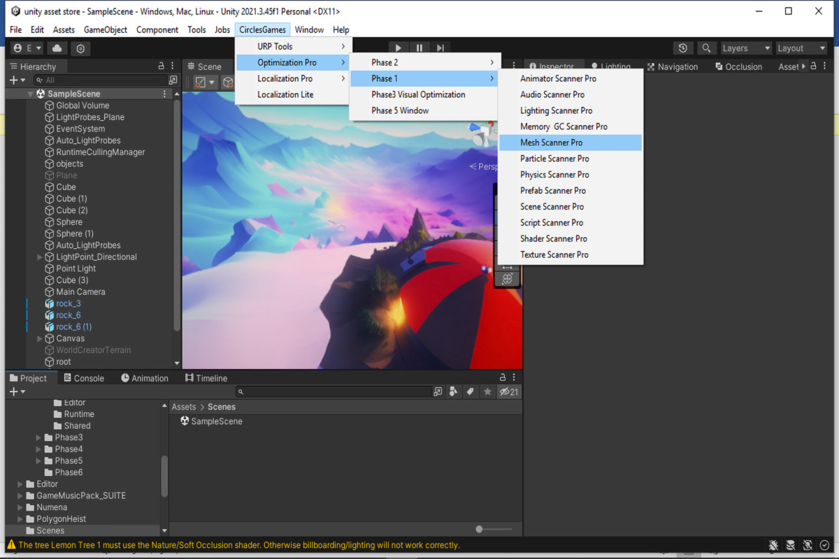Image resolution: width=839 pixels, height=559 pixels.
Task: Expand the Phase3 folder
Action: click(x=40, y=437)
